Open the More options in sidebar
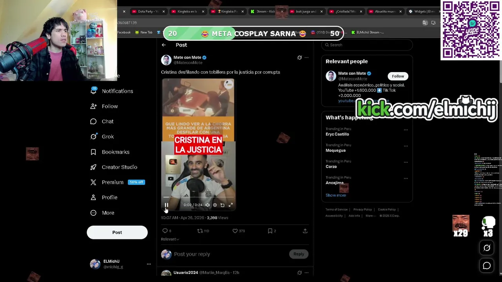Image resolution: width=502 pixels, height=282 pixels. tap(102, 213)
